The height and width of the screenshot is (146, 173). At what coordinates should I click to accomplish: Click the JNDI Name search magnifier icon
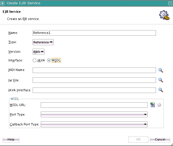161,70
